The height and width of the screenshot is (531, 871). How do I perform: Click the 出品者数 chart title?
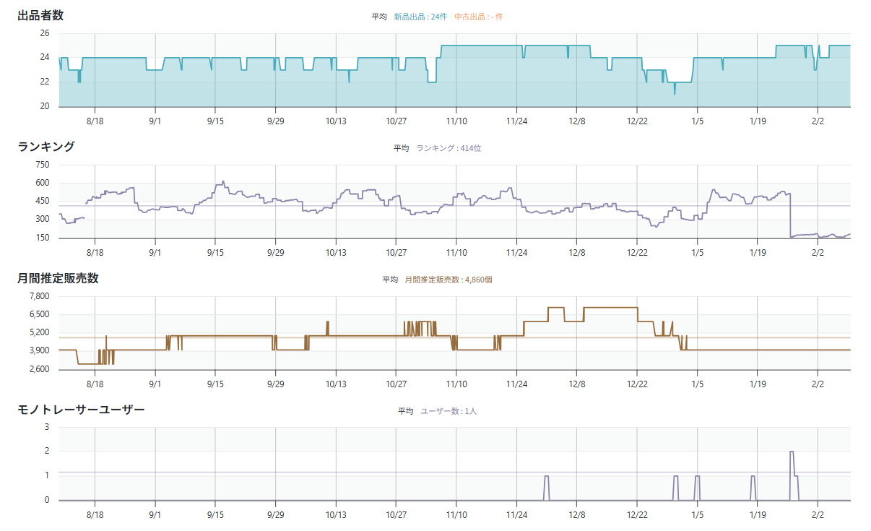click(40, 15)
